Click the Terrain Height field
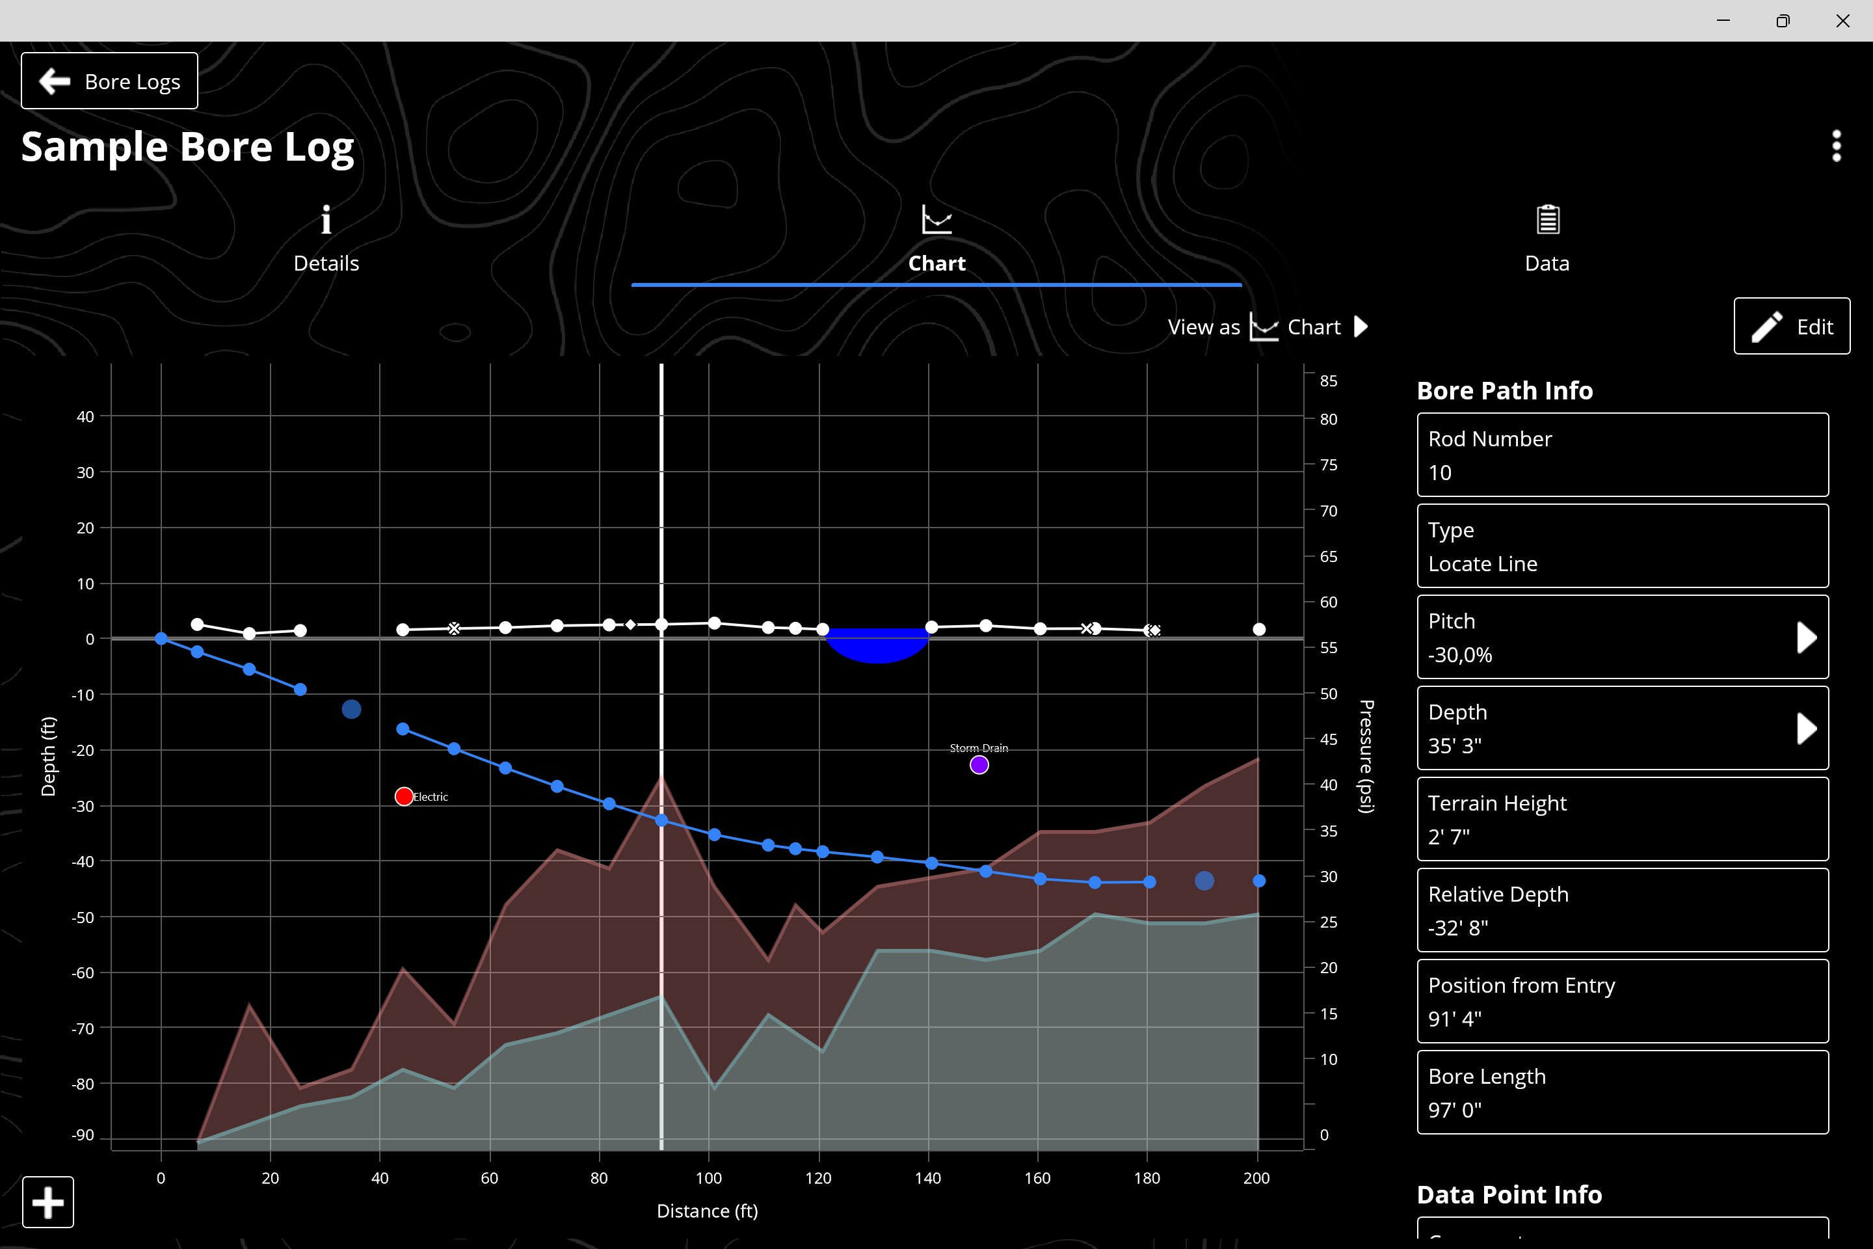Image resolution: width=1873 pixels, height=1249 pixels. (1622, 819)
